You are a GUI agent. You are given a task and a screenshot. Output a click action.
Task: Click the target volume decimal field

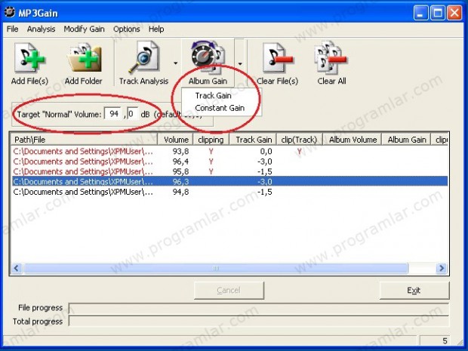133,114
